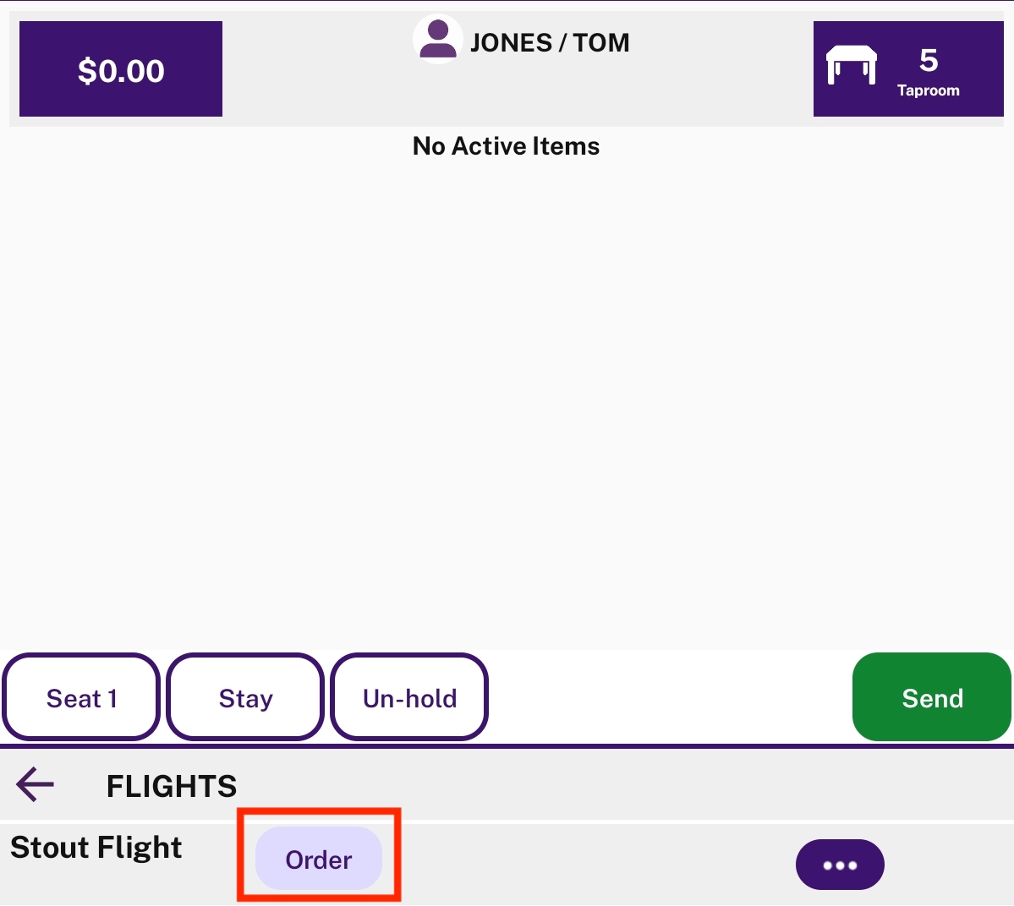The height and width of the screenshot is (906, 1014).
Task: Tap the purple user avatar icon
Action: 438,39
